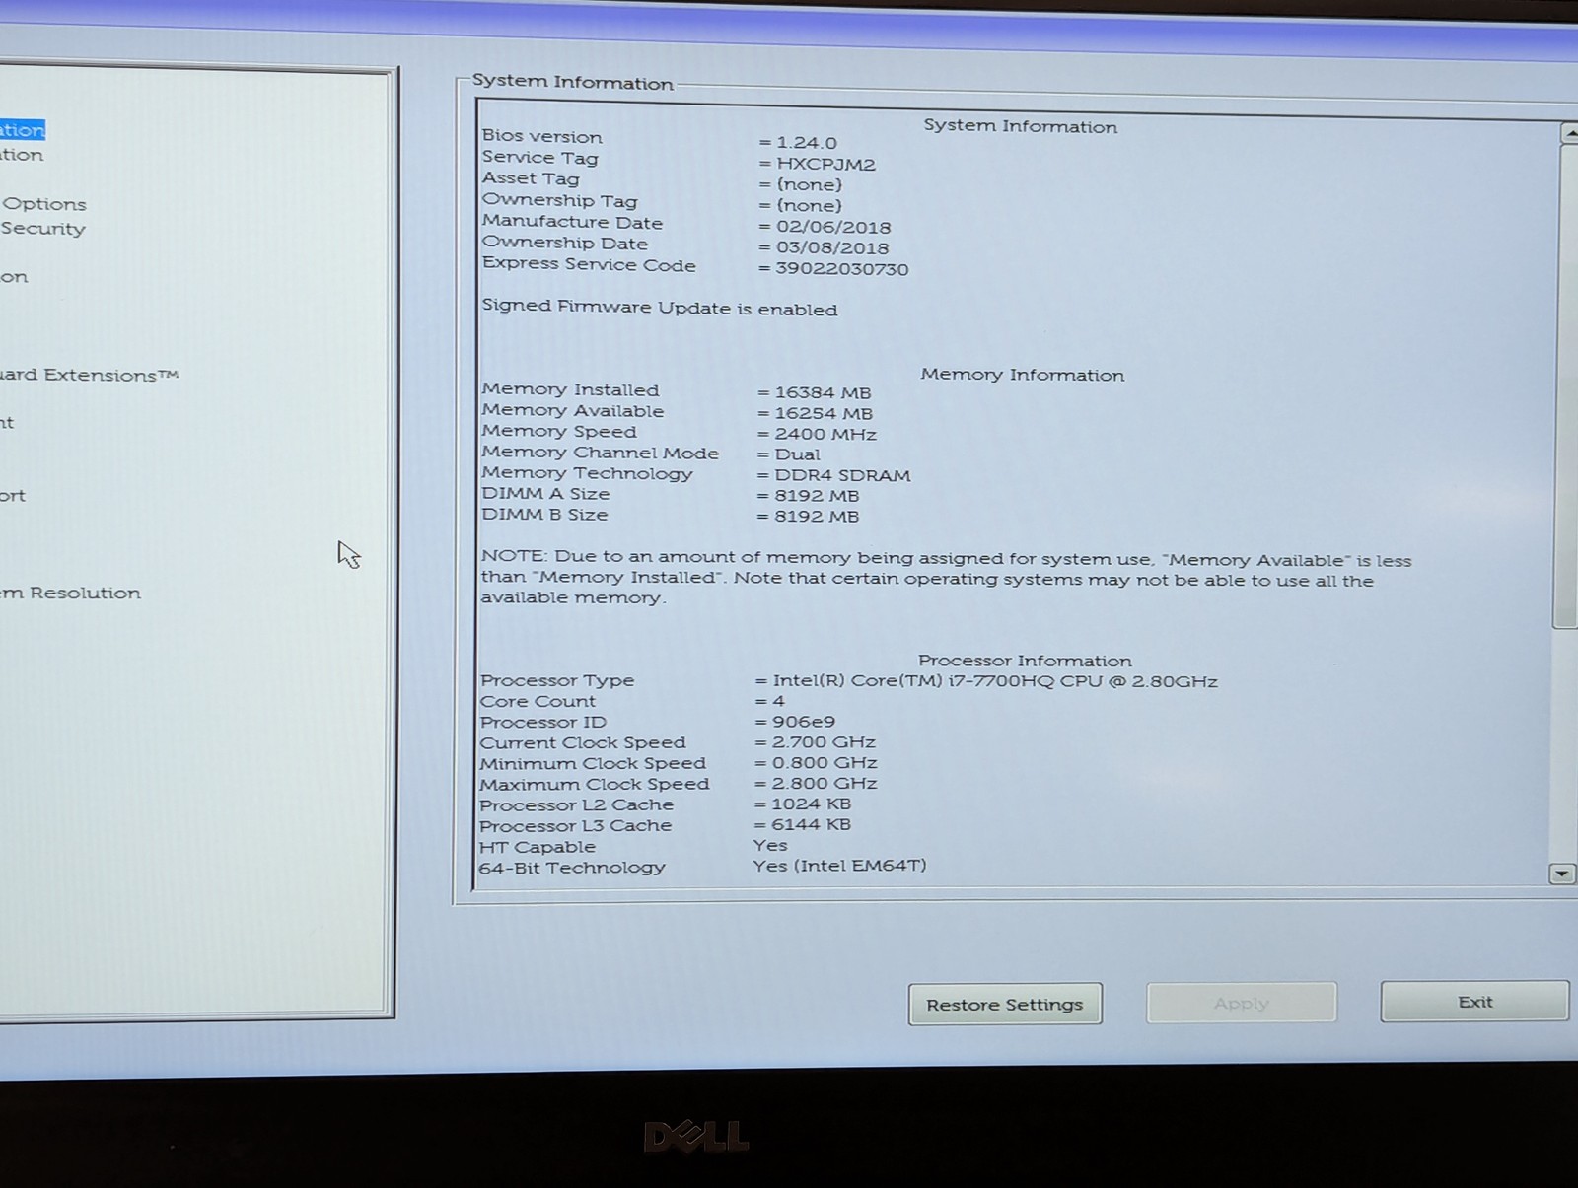Click 64-Bit Technology value Yes (Intel EM64T)
This screenshot has width=1578, height=1188.
point(839,866)
